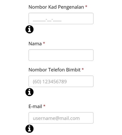122x135 pixels.
Task: Click the (60) 123456789 placeholder text
Action: click(x=50, y=82)
